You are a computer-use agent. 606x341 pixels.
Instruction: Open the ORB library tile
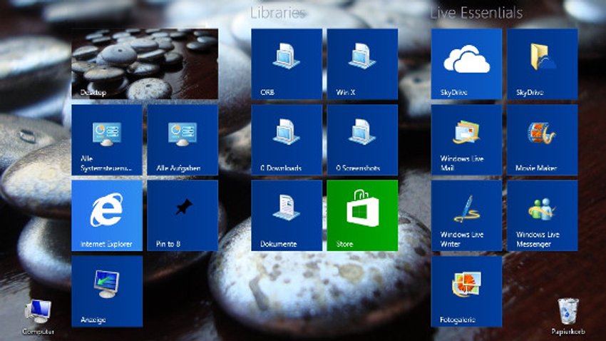click(x=287, y=63)
